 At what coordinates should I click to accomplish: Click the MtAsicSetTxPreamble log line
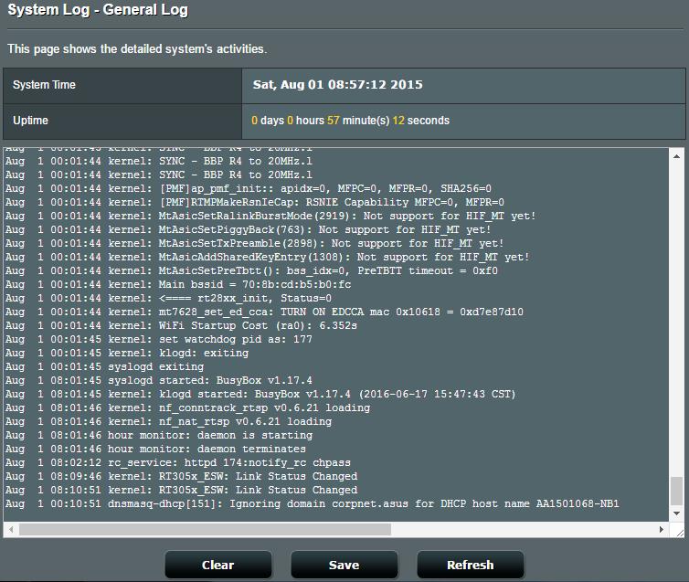click(x=254, y=243)
